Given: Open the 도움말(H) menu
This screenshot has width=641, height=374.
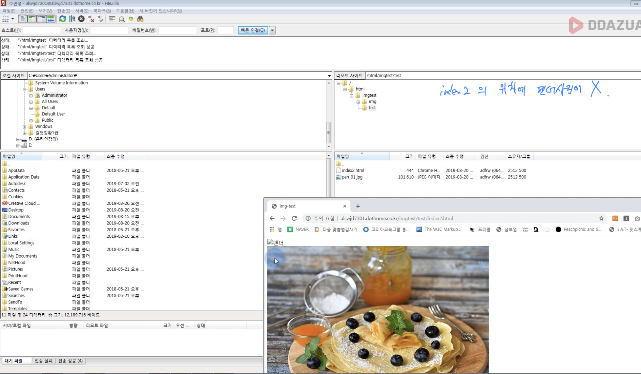Looking at the screenshot, I should (x=125, y=11).
